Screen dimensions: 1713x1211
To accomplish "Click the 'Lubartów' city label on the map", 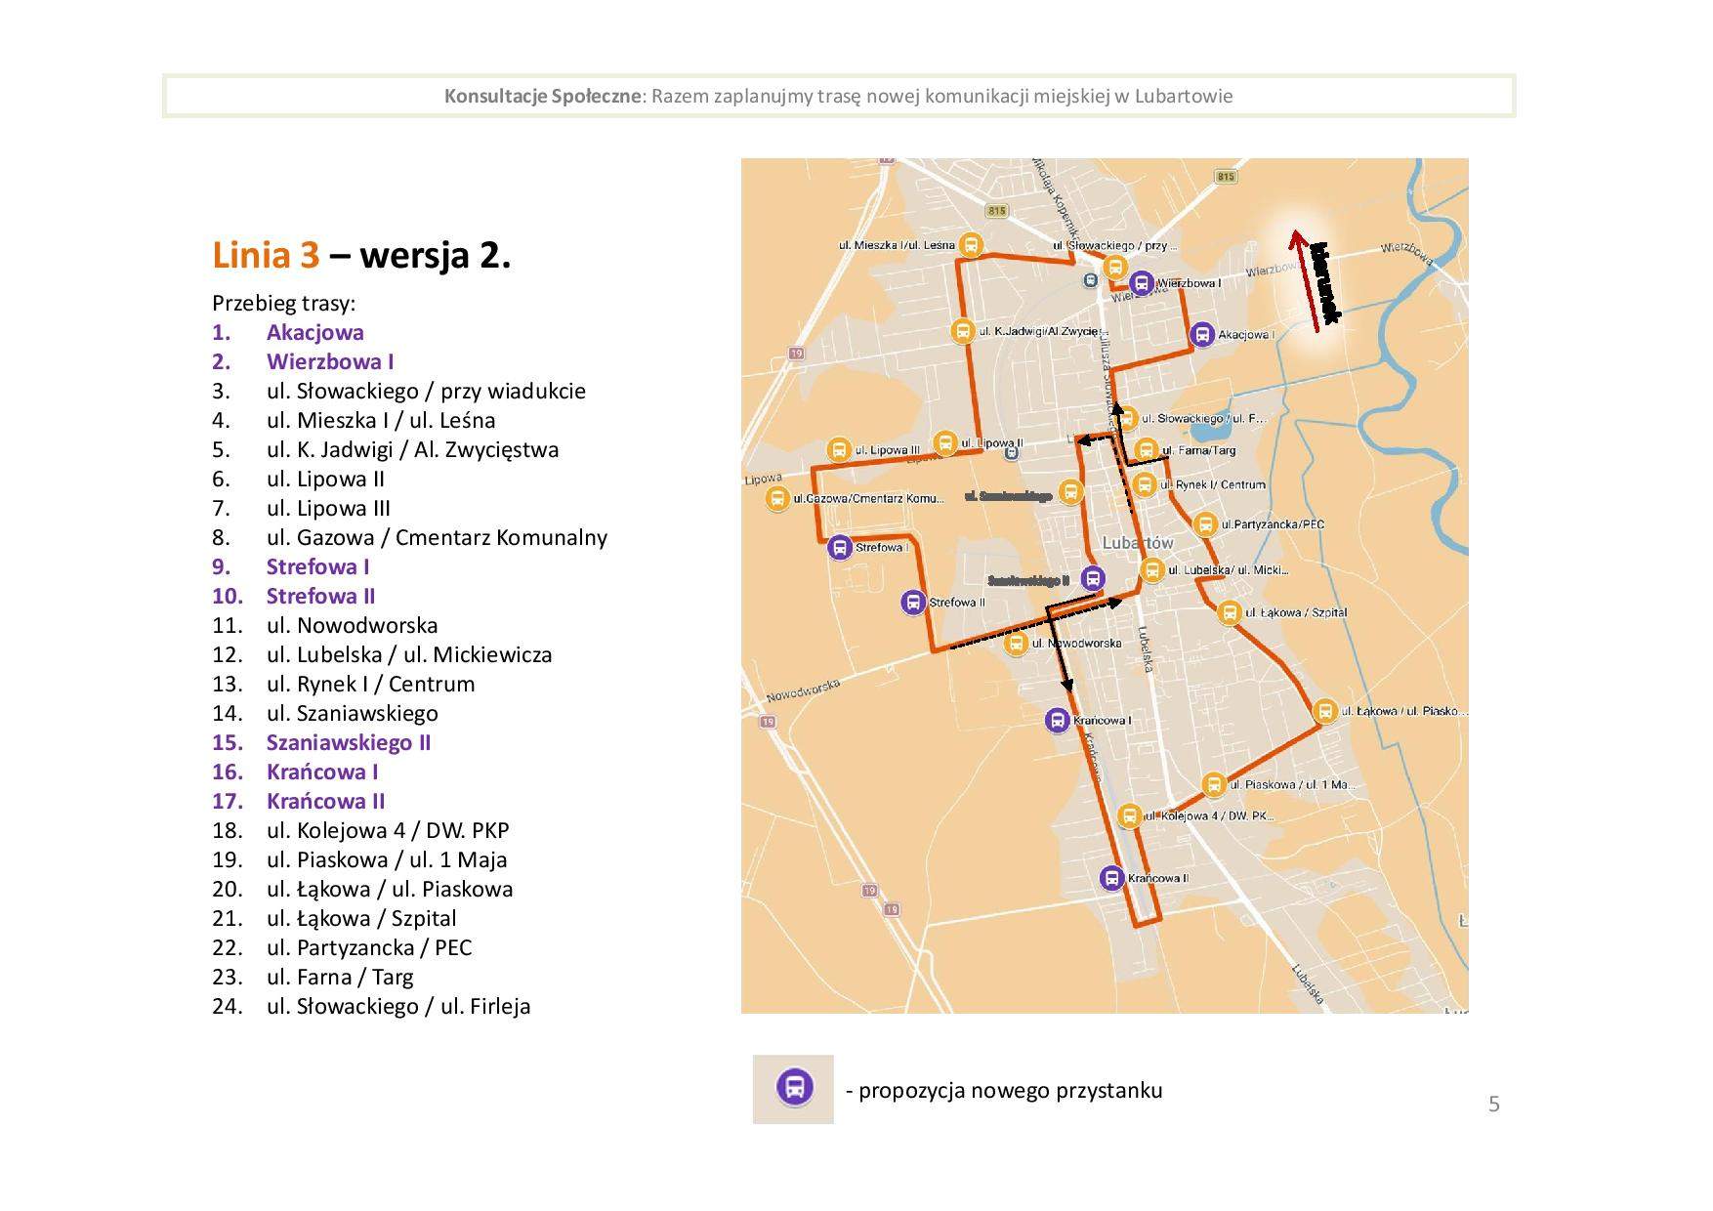I will pos(1138,543).
